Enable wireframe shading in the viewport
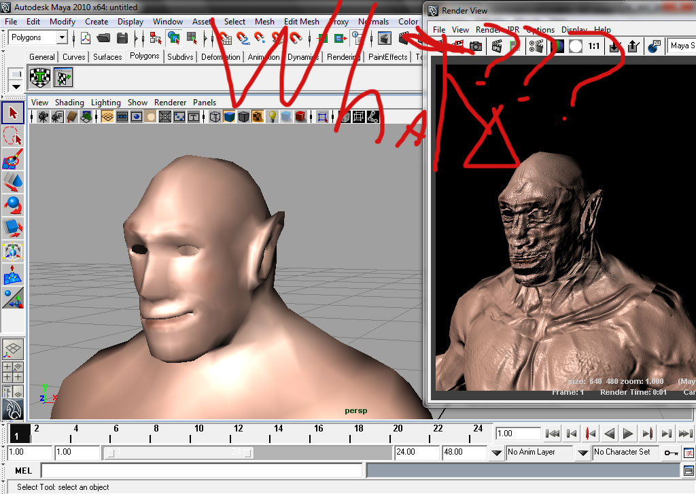This screenshot has height=494, width=696. pyautogui.click(x=215, y=117)
